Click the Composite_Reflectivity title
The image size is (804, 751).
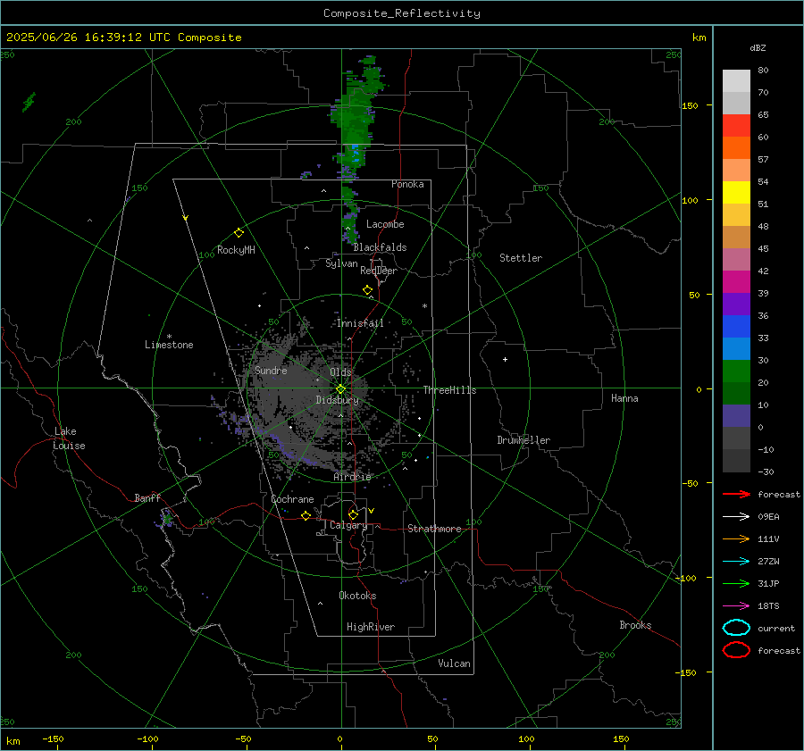coord(402,13)
